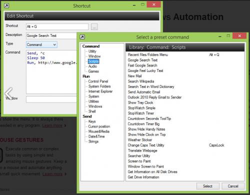250x195 pixels.
Task: Select the highlighted Scripts tree item
Action: (x=93, y=61)
